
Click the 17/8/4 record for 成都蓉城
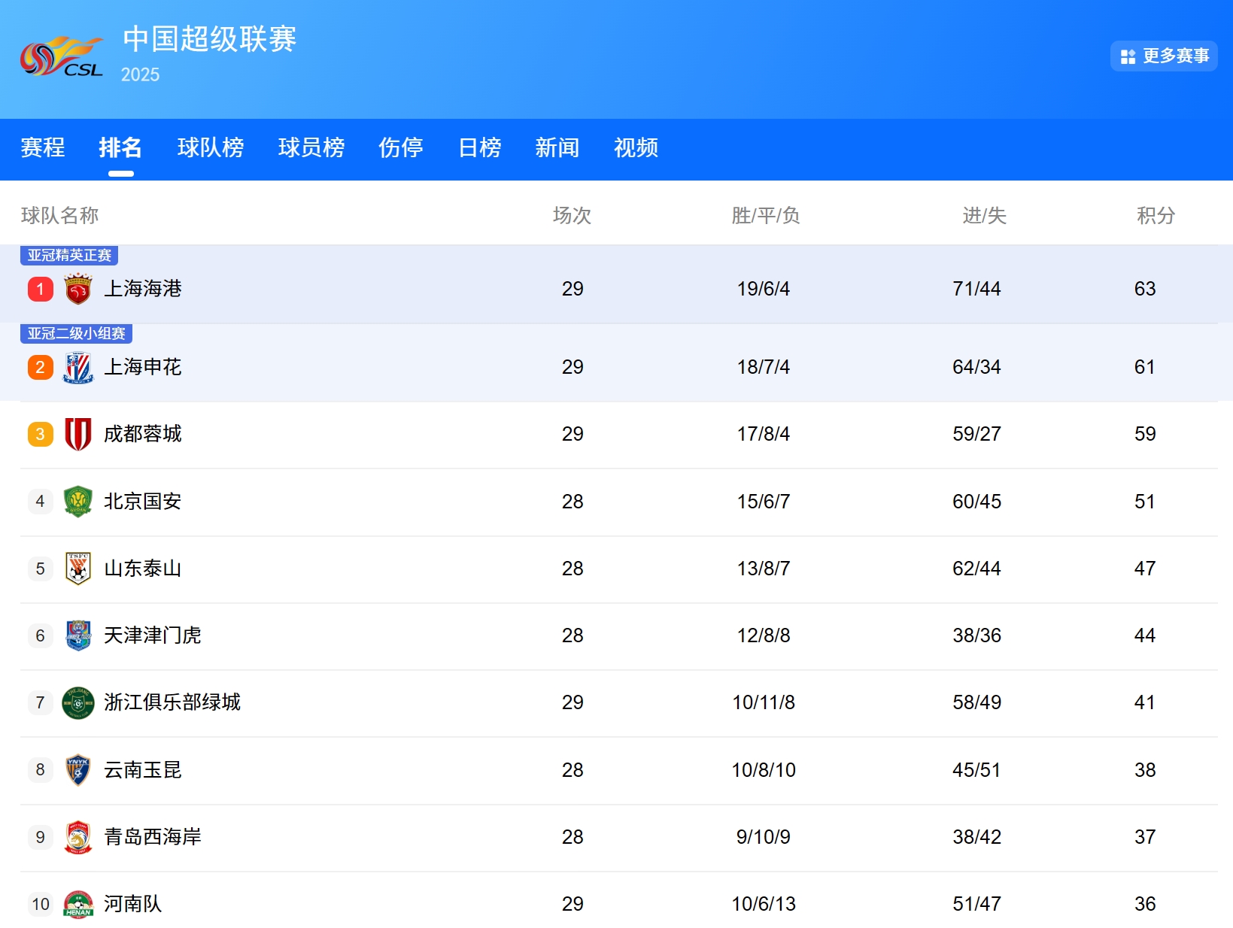coord(764,434)
